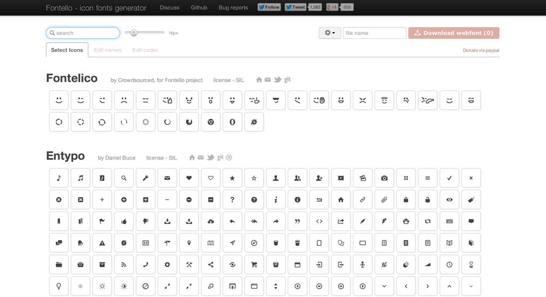Viewport: 546px width, 297px height.
Task: Focus the file name input field
Action: tap(375, 33)
